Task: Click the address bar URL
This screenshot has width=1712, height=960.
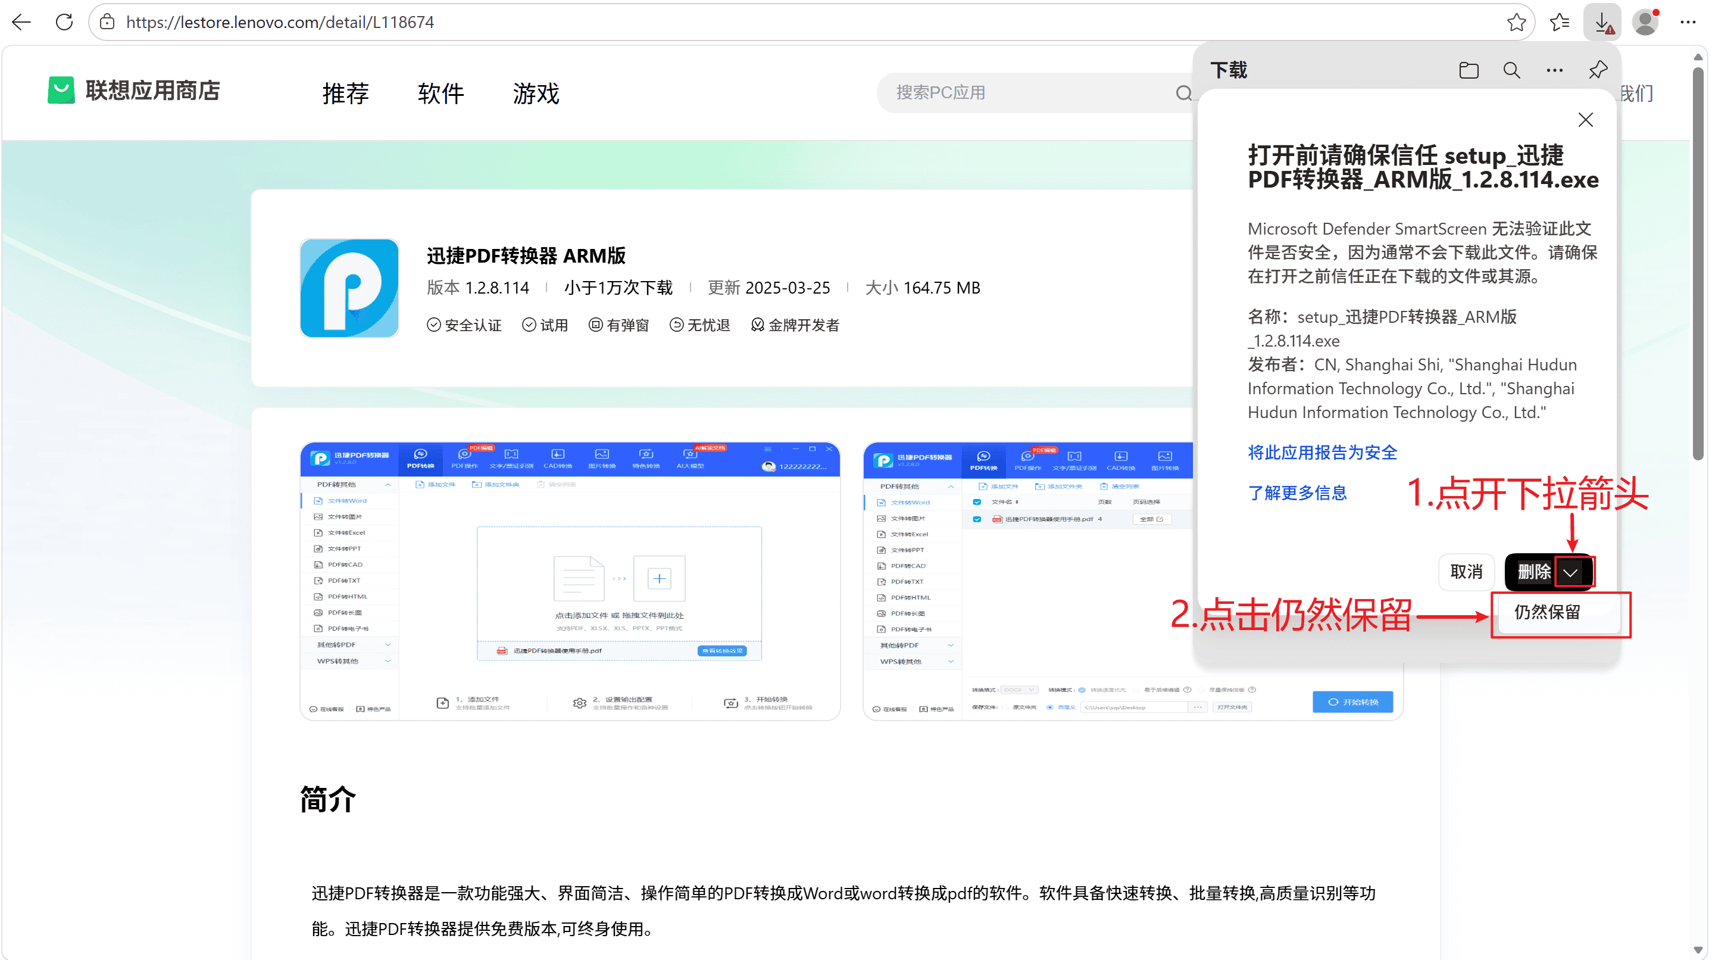Action: (280, 22)
